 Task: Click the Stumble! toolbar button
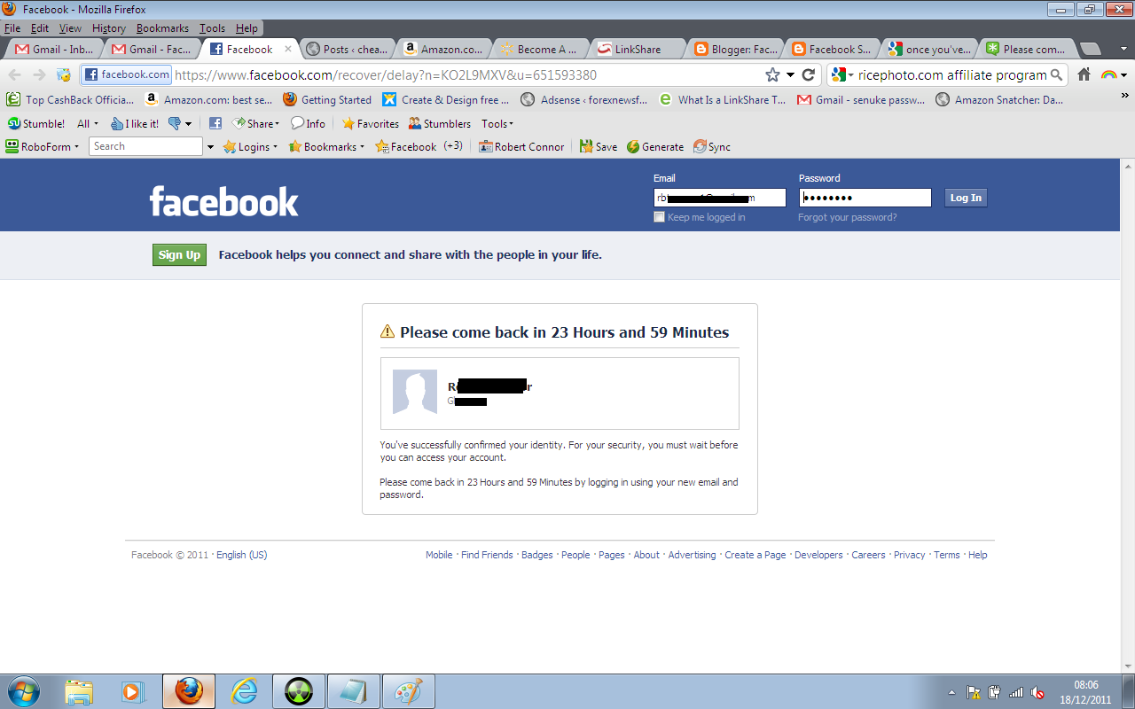point(36,124)
